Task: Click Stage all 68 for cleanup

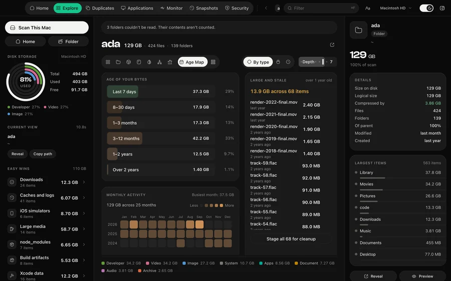Action: [291, 239]
